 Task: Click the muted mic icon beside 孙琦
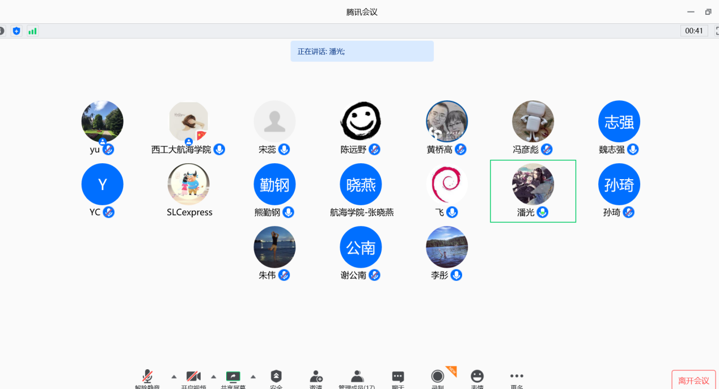pyautogui.click(x=628, y=212)
